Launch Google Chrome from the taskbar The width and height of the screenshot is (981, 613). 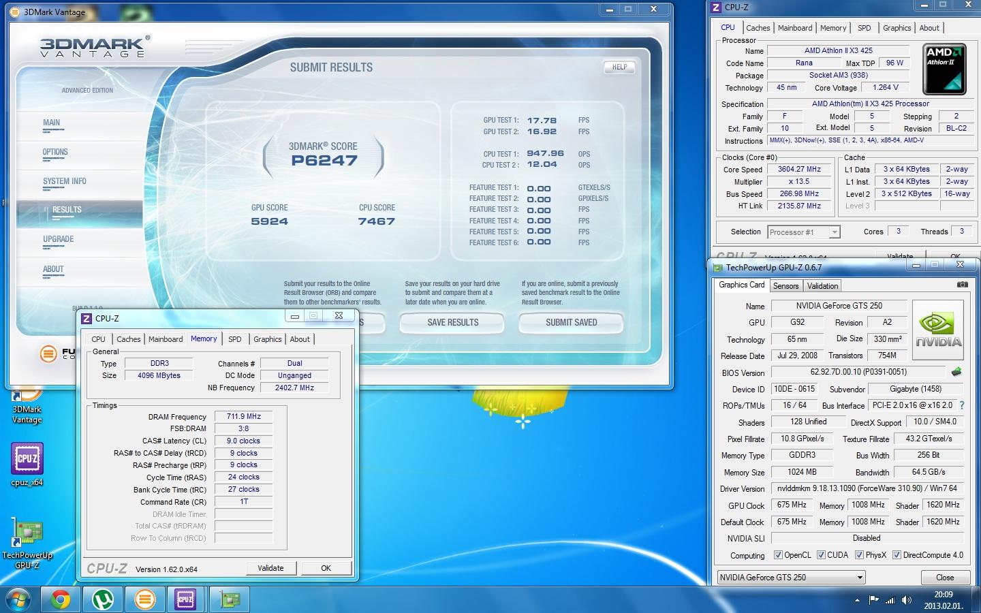pyautogui.click(x=61, y=599)
